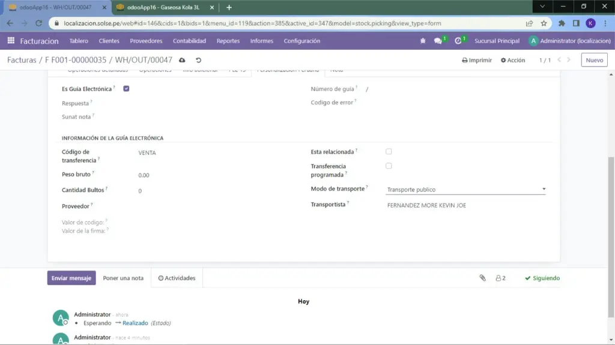This screenshot has width=615, height=345.
Task: Tick the Transferencia programada checkbox
Action: point(389,166)
